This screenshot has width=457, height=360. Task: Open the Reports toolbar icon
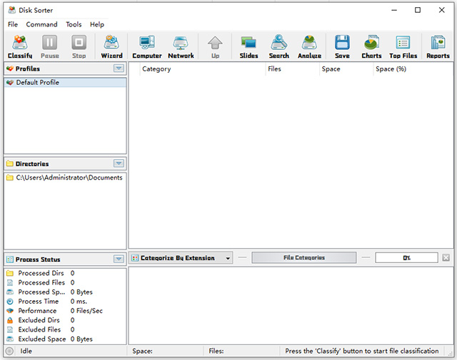point(437,46)
